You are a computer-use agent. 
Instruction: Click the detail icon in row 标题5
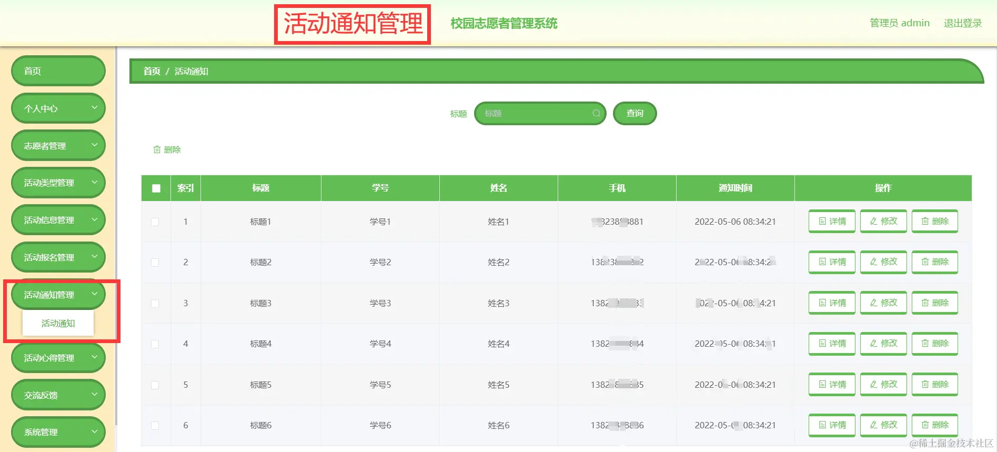coord(822,385)
